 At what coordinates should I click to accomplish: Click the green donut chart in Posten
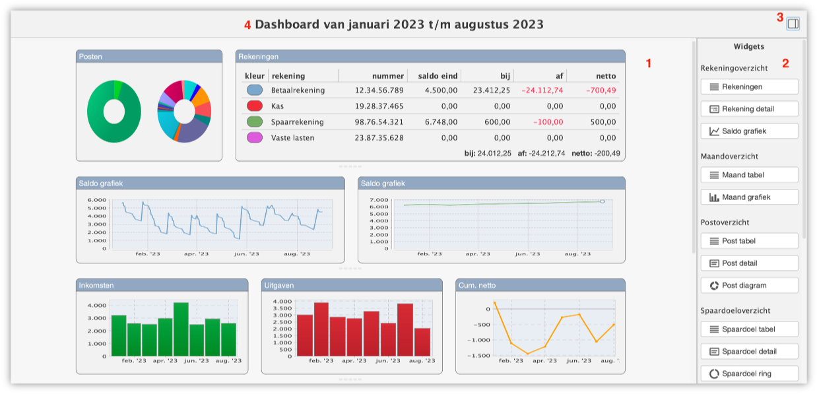(114, 112)
